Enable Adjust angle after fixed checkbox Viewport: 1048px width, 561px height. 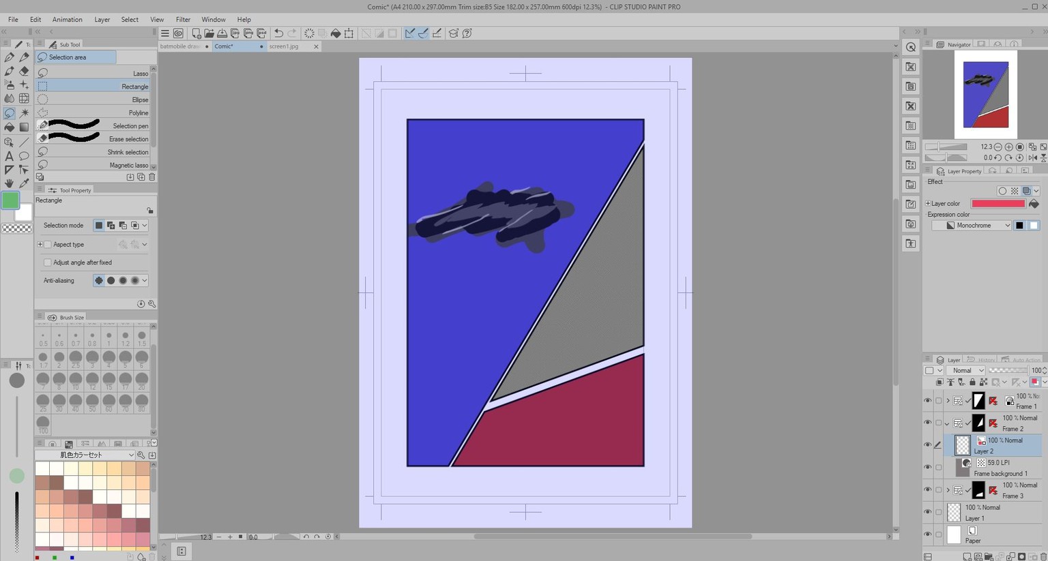pos(48,262)
